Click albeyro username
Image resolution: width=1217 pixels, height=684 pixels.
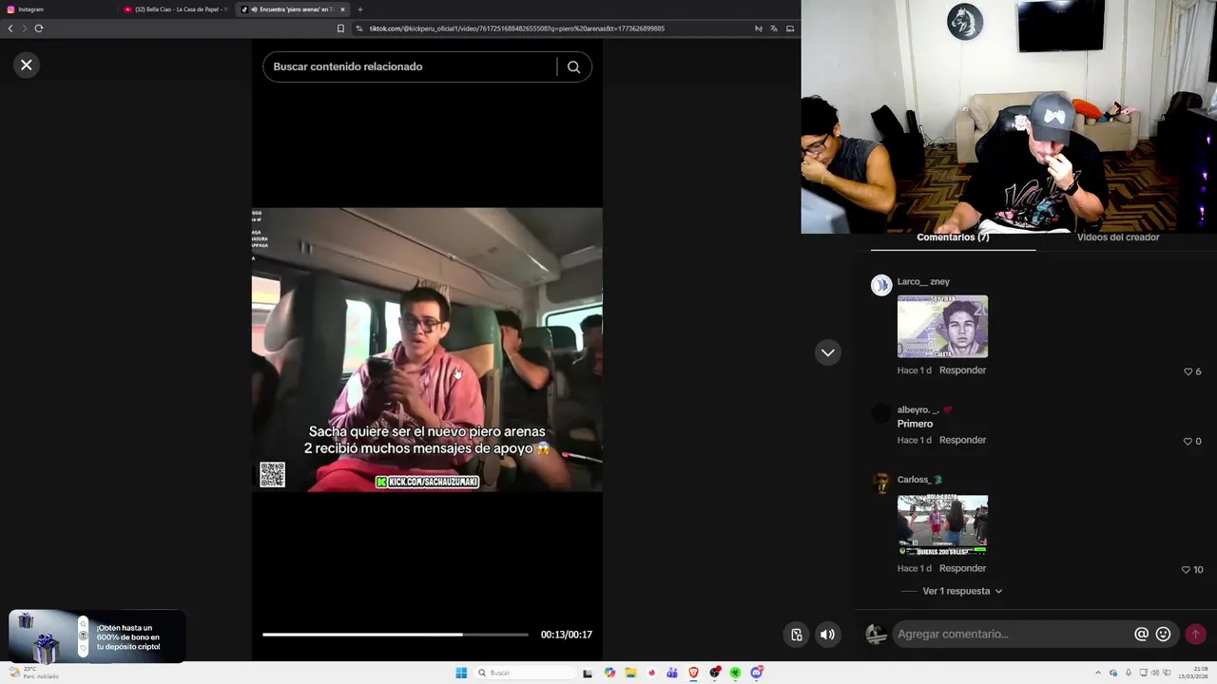click(918, 410)
